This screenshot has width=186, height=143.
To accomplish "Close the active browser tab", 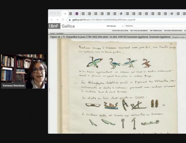I will [65, 14].
